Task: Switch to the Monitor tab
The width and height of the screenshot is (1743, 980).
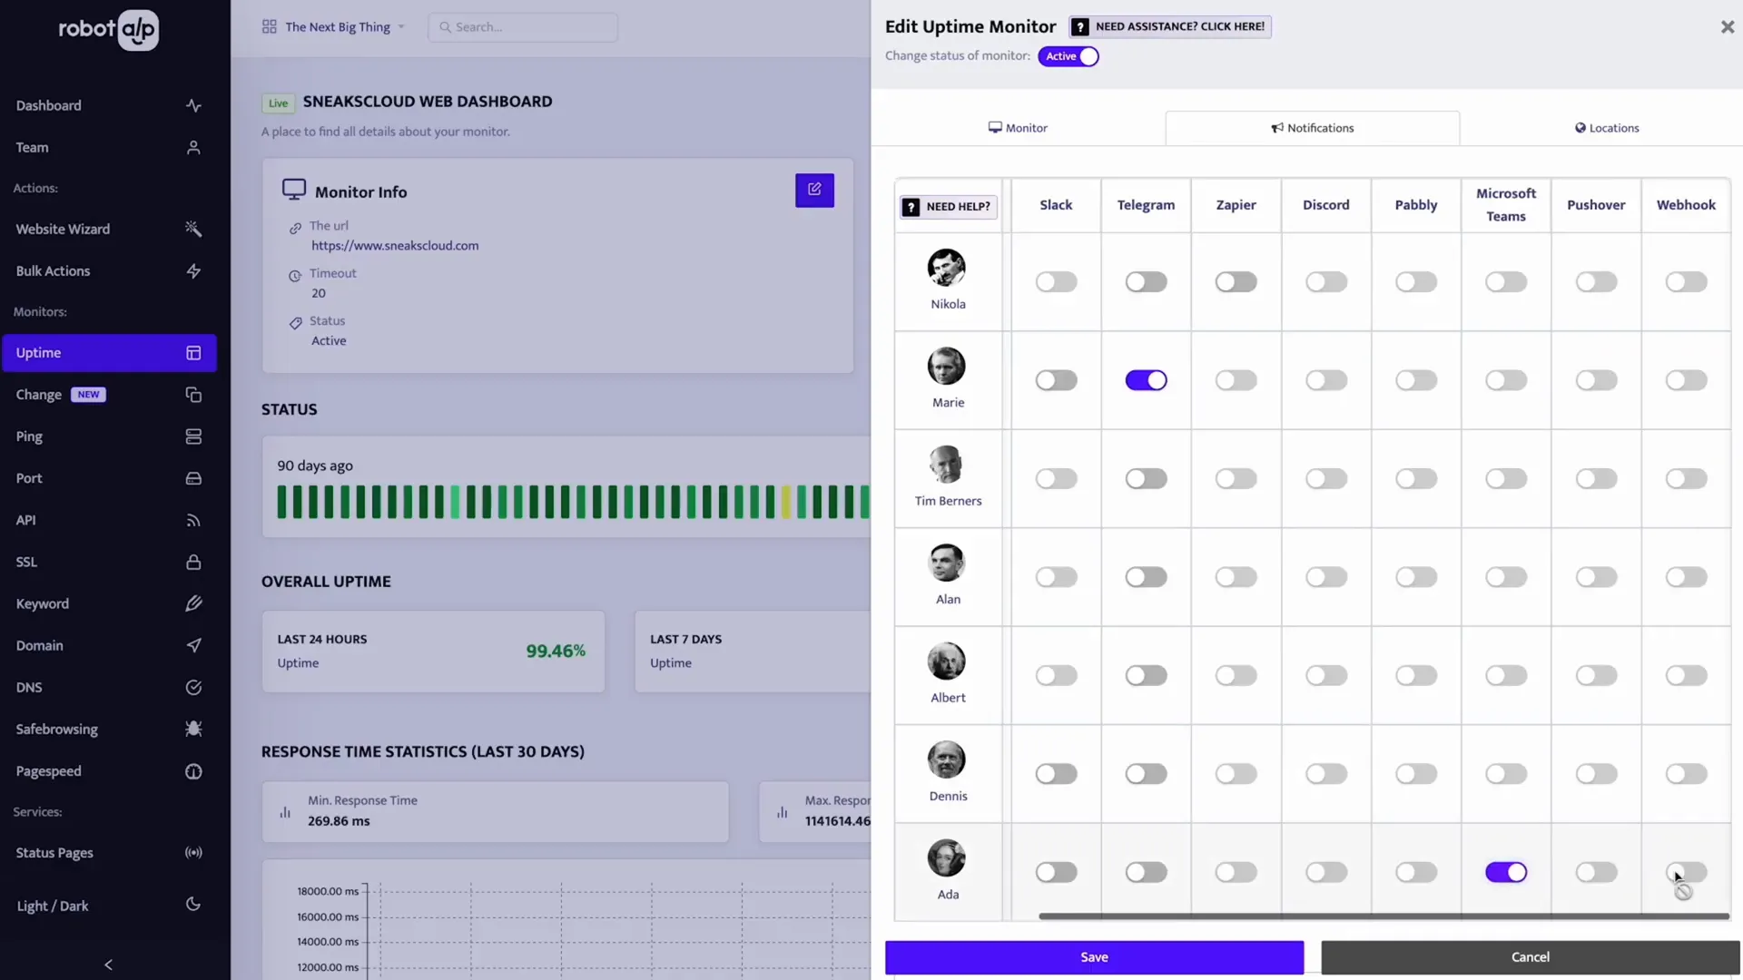Action: (1018, 128)
